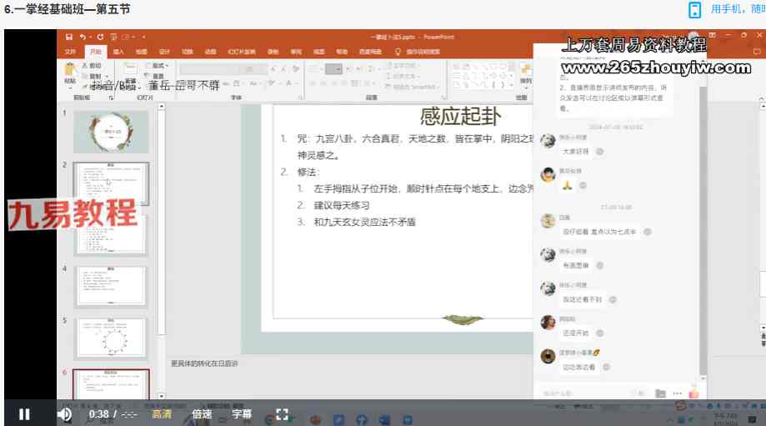The height and width of the screenshot is (426, 766).
Task: Click the chat panel vertical scrollbar
Action: (x=703, y=208)
